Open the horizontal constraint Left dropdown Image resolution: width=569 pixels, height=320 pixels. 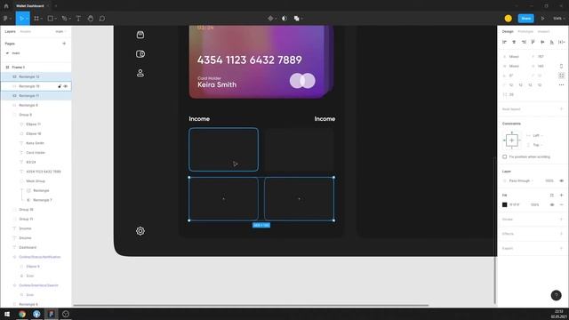tap(537, 135)
